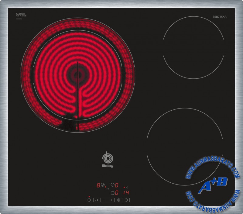Select the lower single-circle zone indicator icon

113,193
